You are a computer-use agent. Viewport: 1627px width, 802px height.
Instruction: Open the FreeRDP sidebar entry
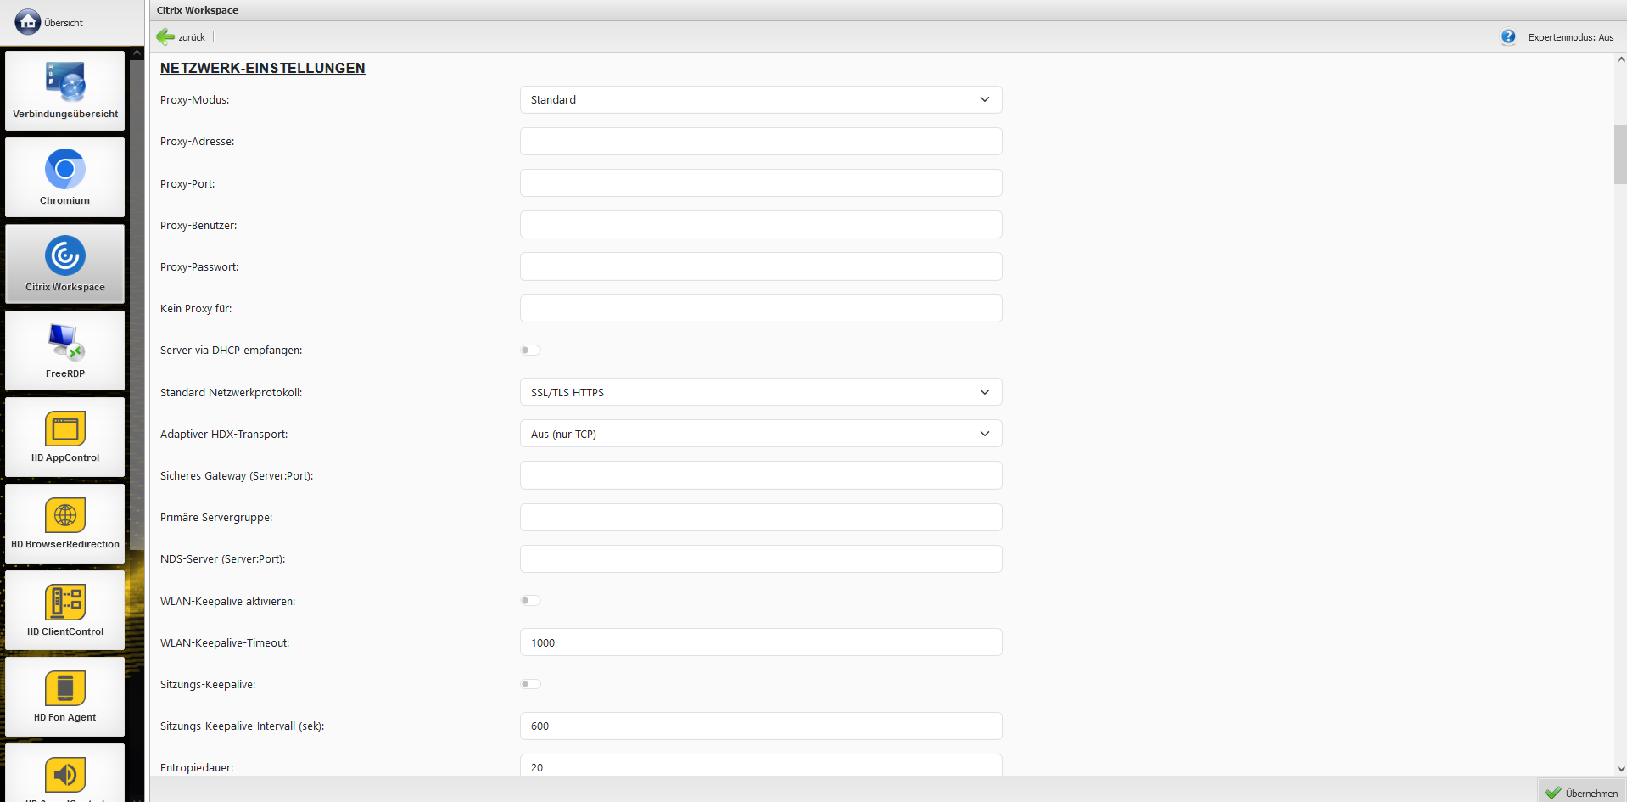pos(65,351)
